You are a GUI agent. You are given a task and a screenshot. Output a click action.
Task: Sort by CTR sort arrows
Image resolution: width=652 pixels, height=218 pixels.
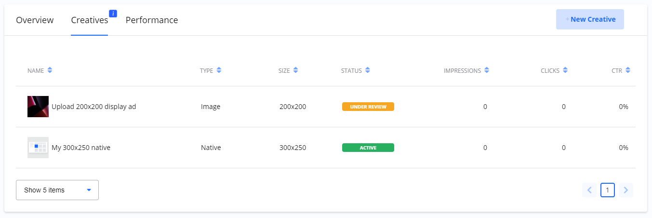click(x=628, y=70)
